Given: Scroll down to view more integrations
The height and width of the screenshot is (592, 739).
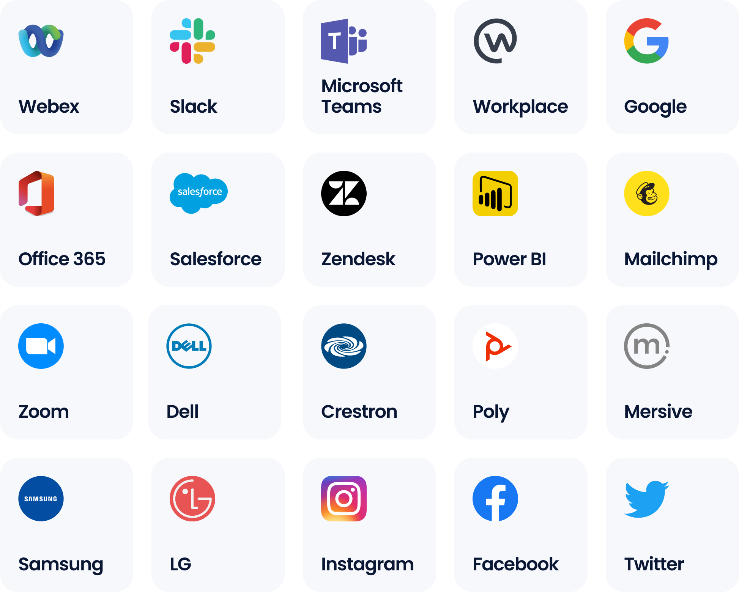Looking at the screenshot, I should pyautogui.click(x=369, y=296).
